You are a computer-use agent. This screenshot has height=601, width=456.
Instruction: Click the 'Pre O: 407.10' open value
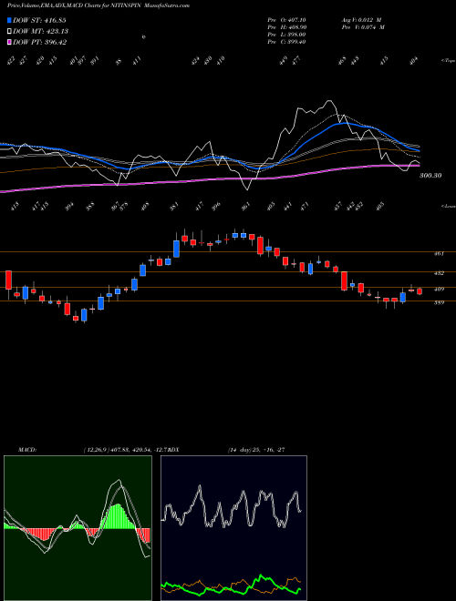286,20
